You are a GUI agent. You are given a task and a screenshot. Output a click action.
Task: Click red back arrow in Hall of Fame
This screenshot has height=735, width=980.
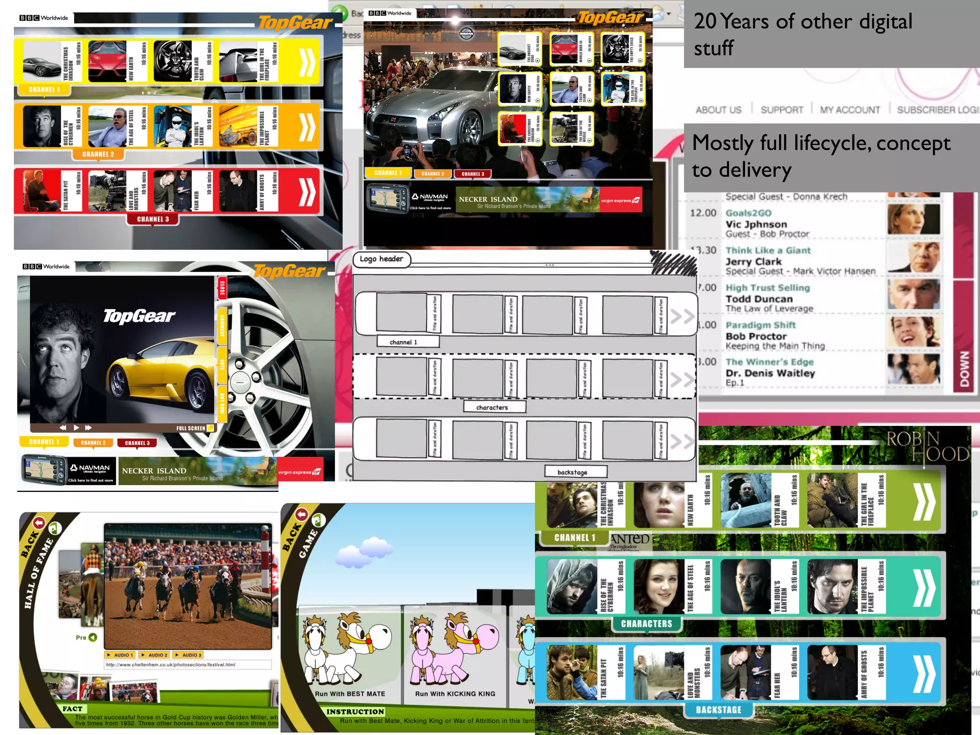(x=39, y=523)
